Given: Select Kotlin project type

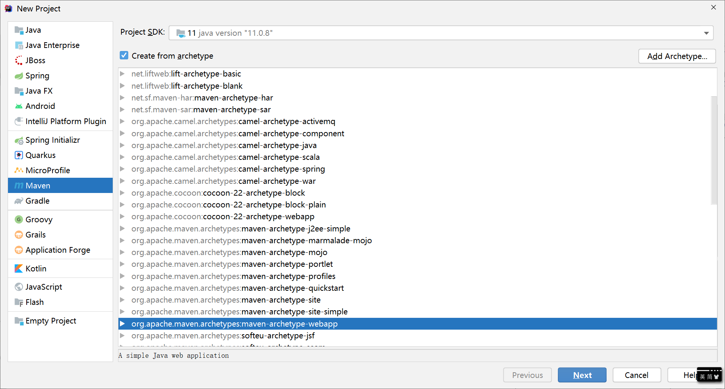Looking at the screenshot, I should pyautogui.click(x=60, y=269).
